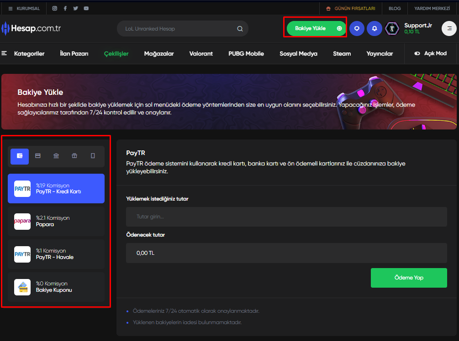
Task: Open the Facebook social link
Action: pyautogui.click(x=65, y=8)
